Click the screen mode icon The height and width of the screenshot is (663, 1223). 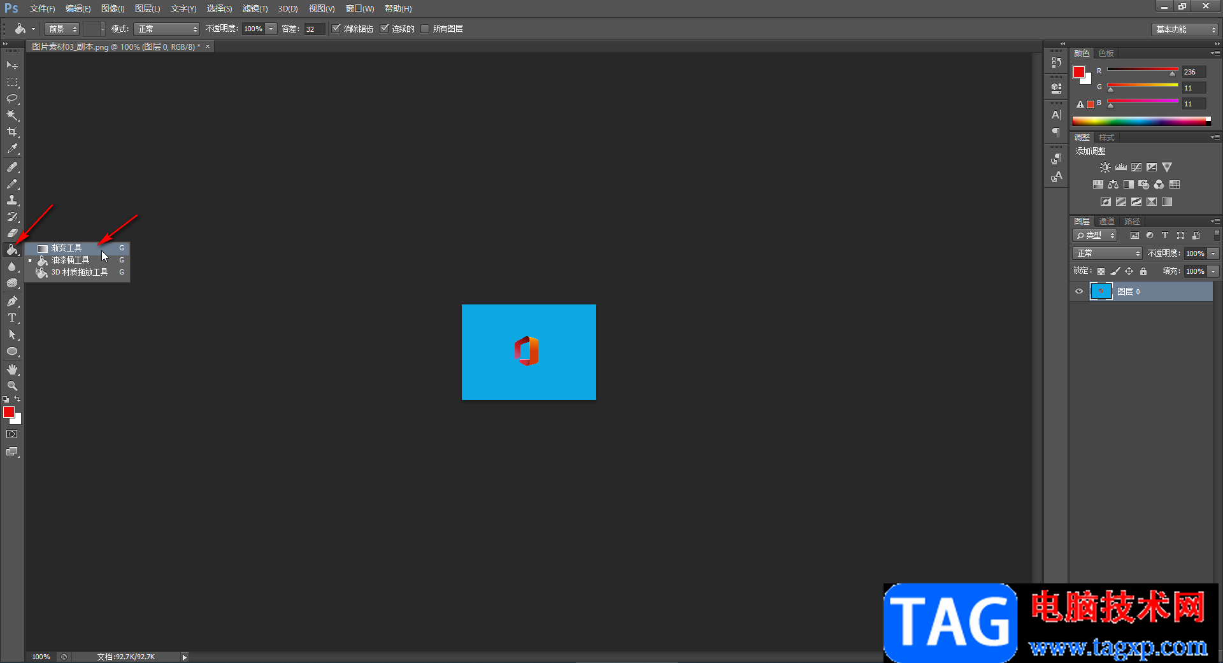(12, 452)
